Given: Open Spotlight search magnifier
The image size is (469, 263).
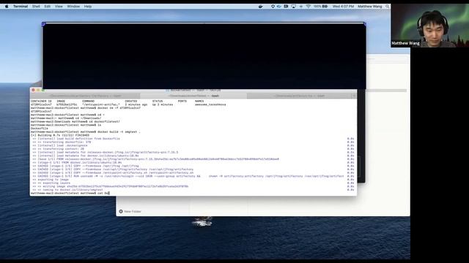Looking at the screenshot, I should pyautogui.click(x=388, y=7).
